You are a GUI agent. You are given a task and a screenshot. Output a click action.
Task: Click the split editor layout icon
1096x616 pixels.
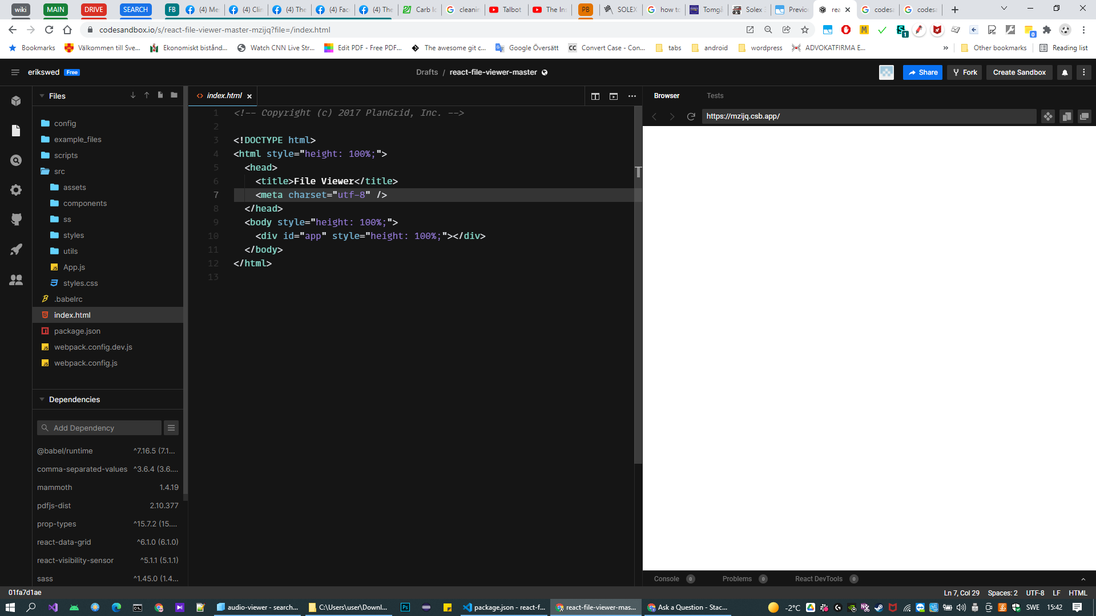coord(595,96)
